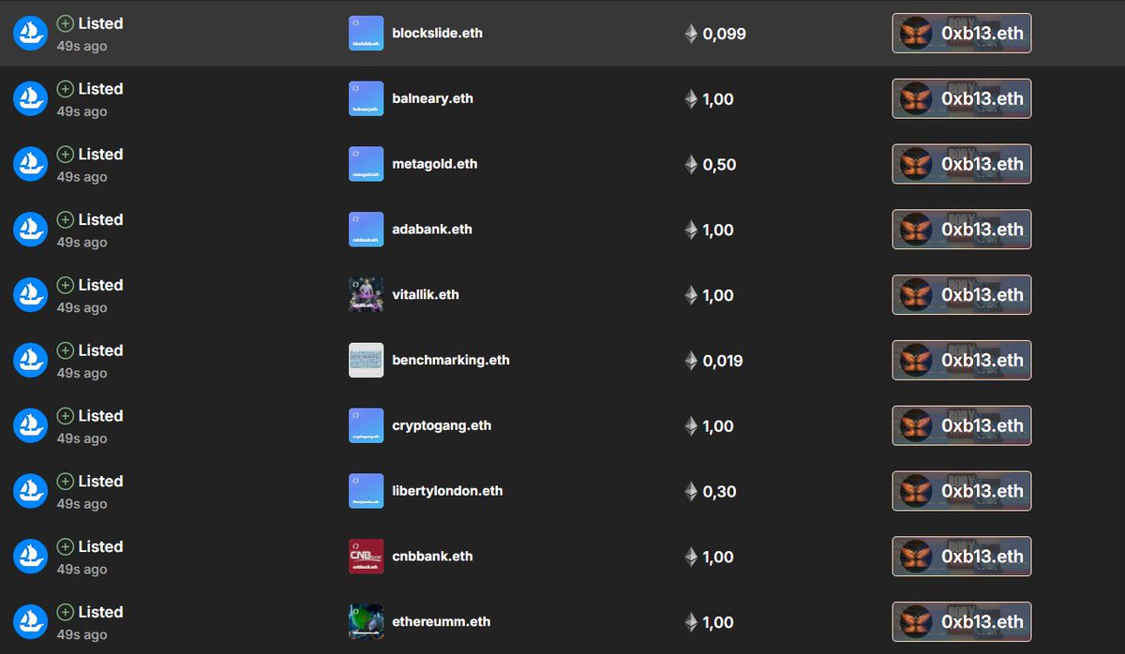Click 0xb13.eth badge in libertylondon.eth row
The image size is (1125, 654).
962,491
